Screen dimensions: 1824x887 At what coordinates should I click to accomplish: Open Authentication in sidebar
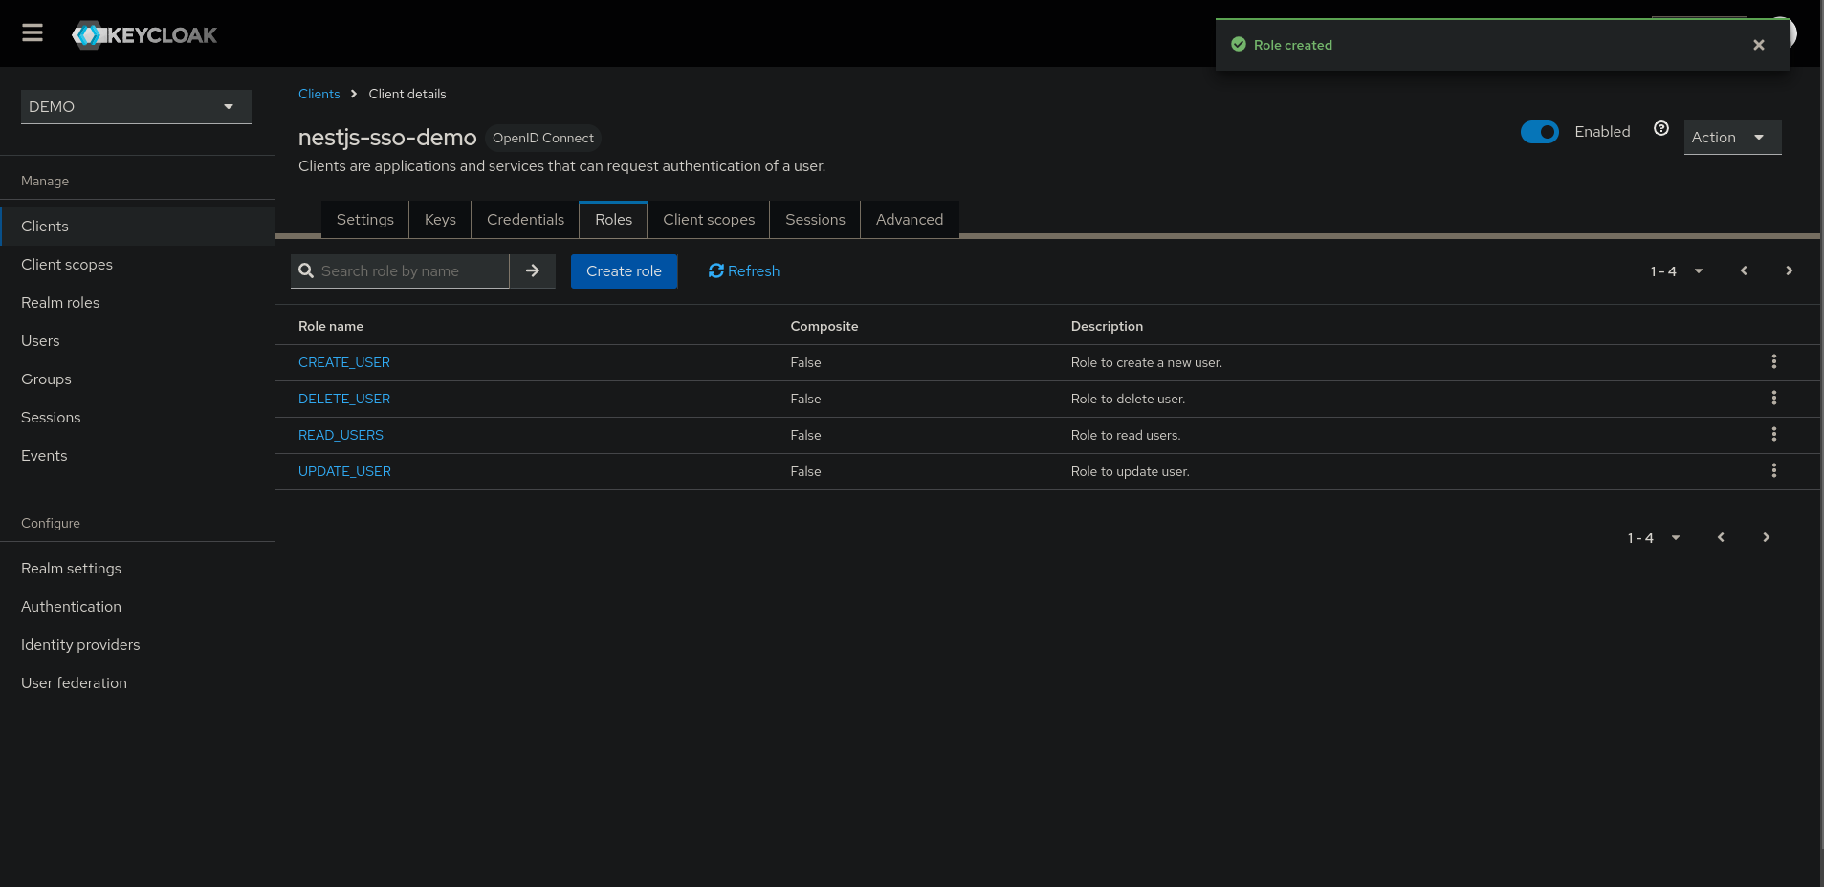[137, 607]
